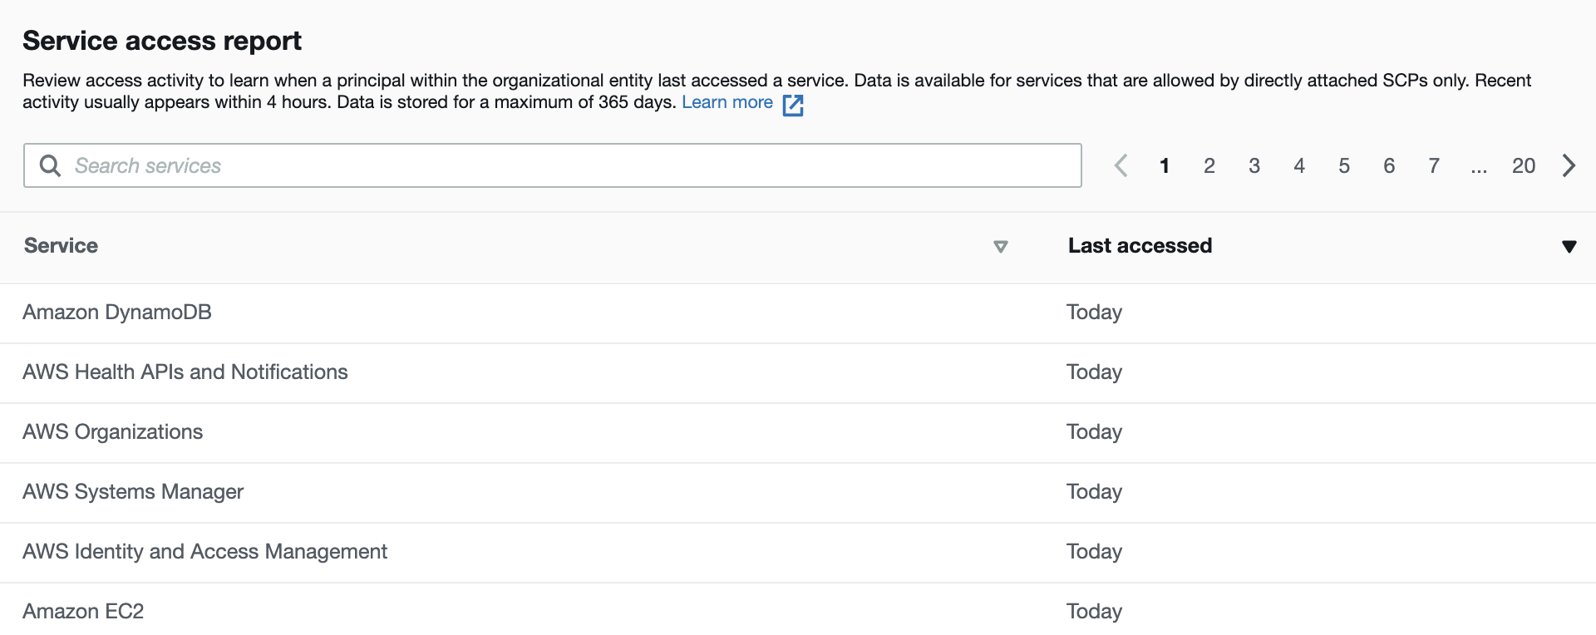The width and height of the screenshot is (1596, 635).
Task: Focus the Search services field
Action: tap(565, 165)
